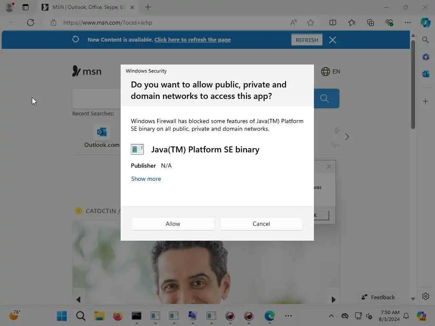Click the CATOCTIN weather location label
This screenshot has height=326, width=435.
point(101,211)
